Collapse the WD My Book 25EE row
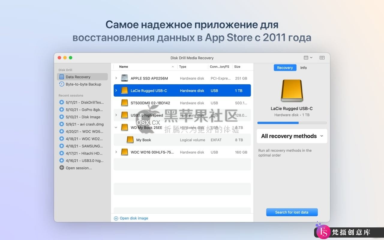Image resolution: width=384 pixels, height=240 pixels. pyautogui.click(x=116, y=127)
